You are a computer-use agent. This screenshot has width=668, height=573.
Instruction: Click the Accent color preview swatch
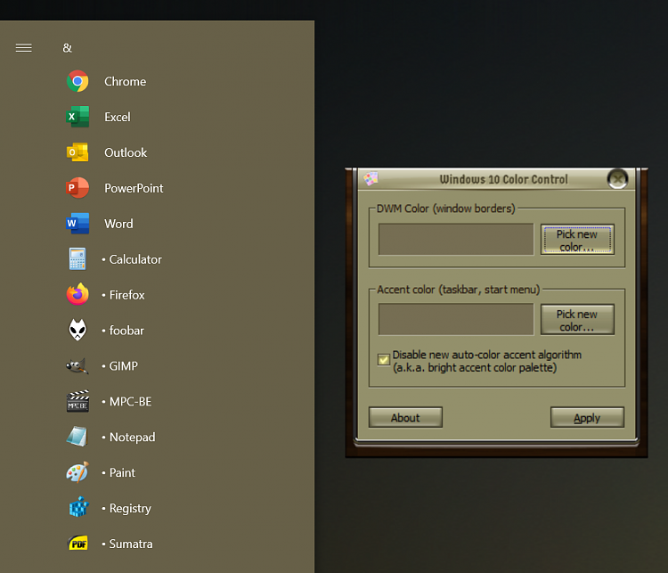click(456, 319)
